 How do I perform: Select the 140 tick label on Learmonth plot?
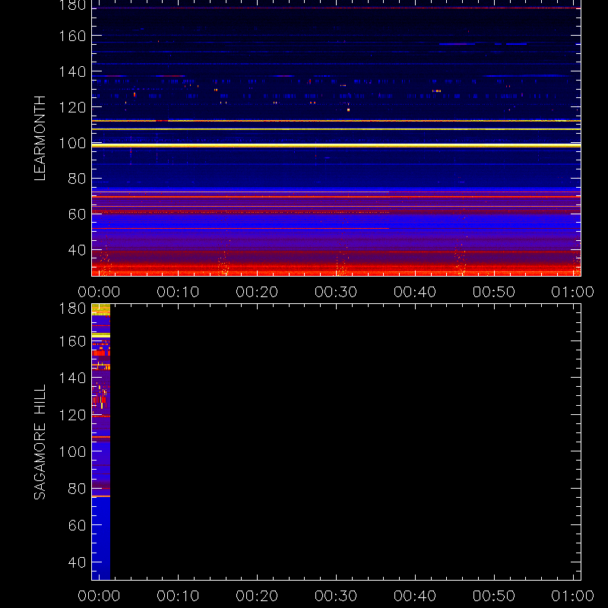pyautogui.click(x=72, y=71)
